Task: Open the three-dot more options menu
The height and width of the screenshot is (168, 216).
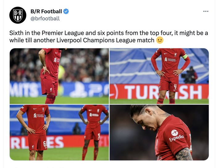Action: (206, 11)
